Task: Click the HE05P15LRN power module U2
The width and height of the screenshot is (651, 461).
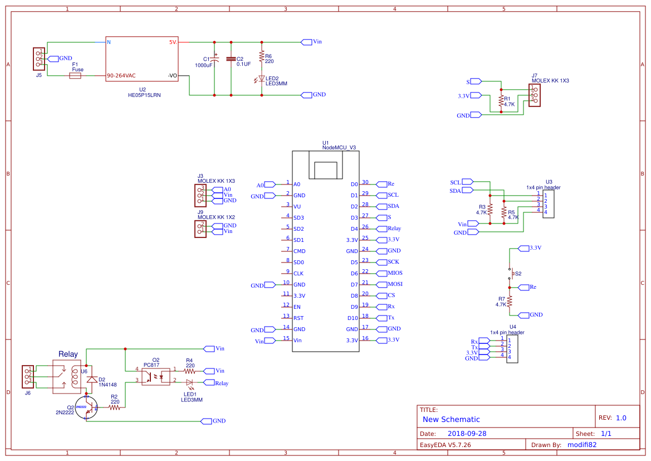Action: (141, 57)
